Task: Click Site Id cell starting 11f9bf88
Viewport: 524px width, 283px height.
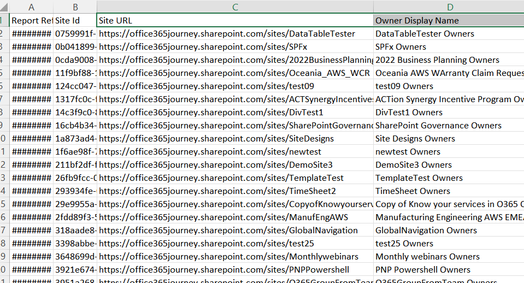Action: [75, 73]
